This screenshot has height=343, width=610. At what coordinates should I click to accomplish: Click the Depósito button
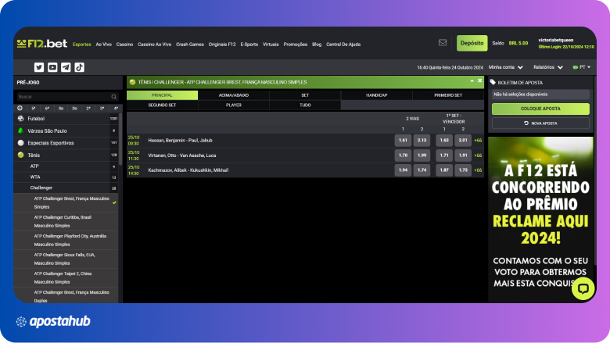(x=472, y=43)
